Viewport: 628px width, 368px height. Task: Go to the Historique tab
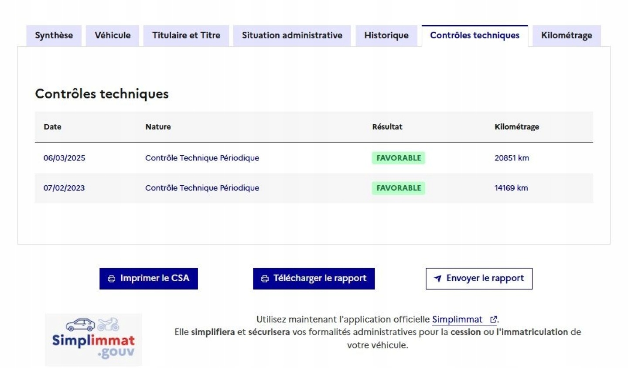[386, 35]
